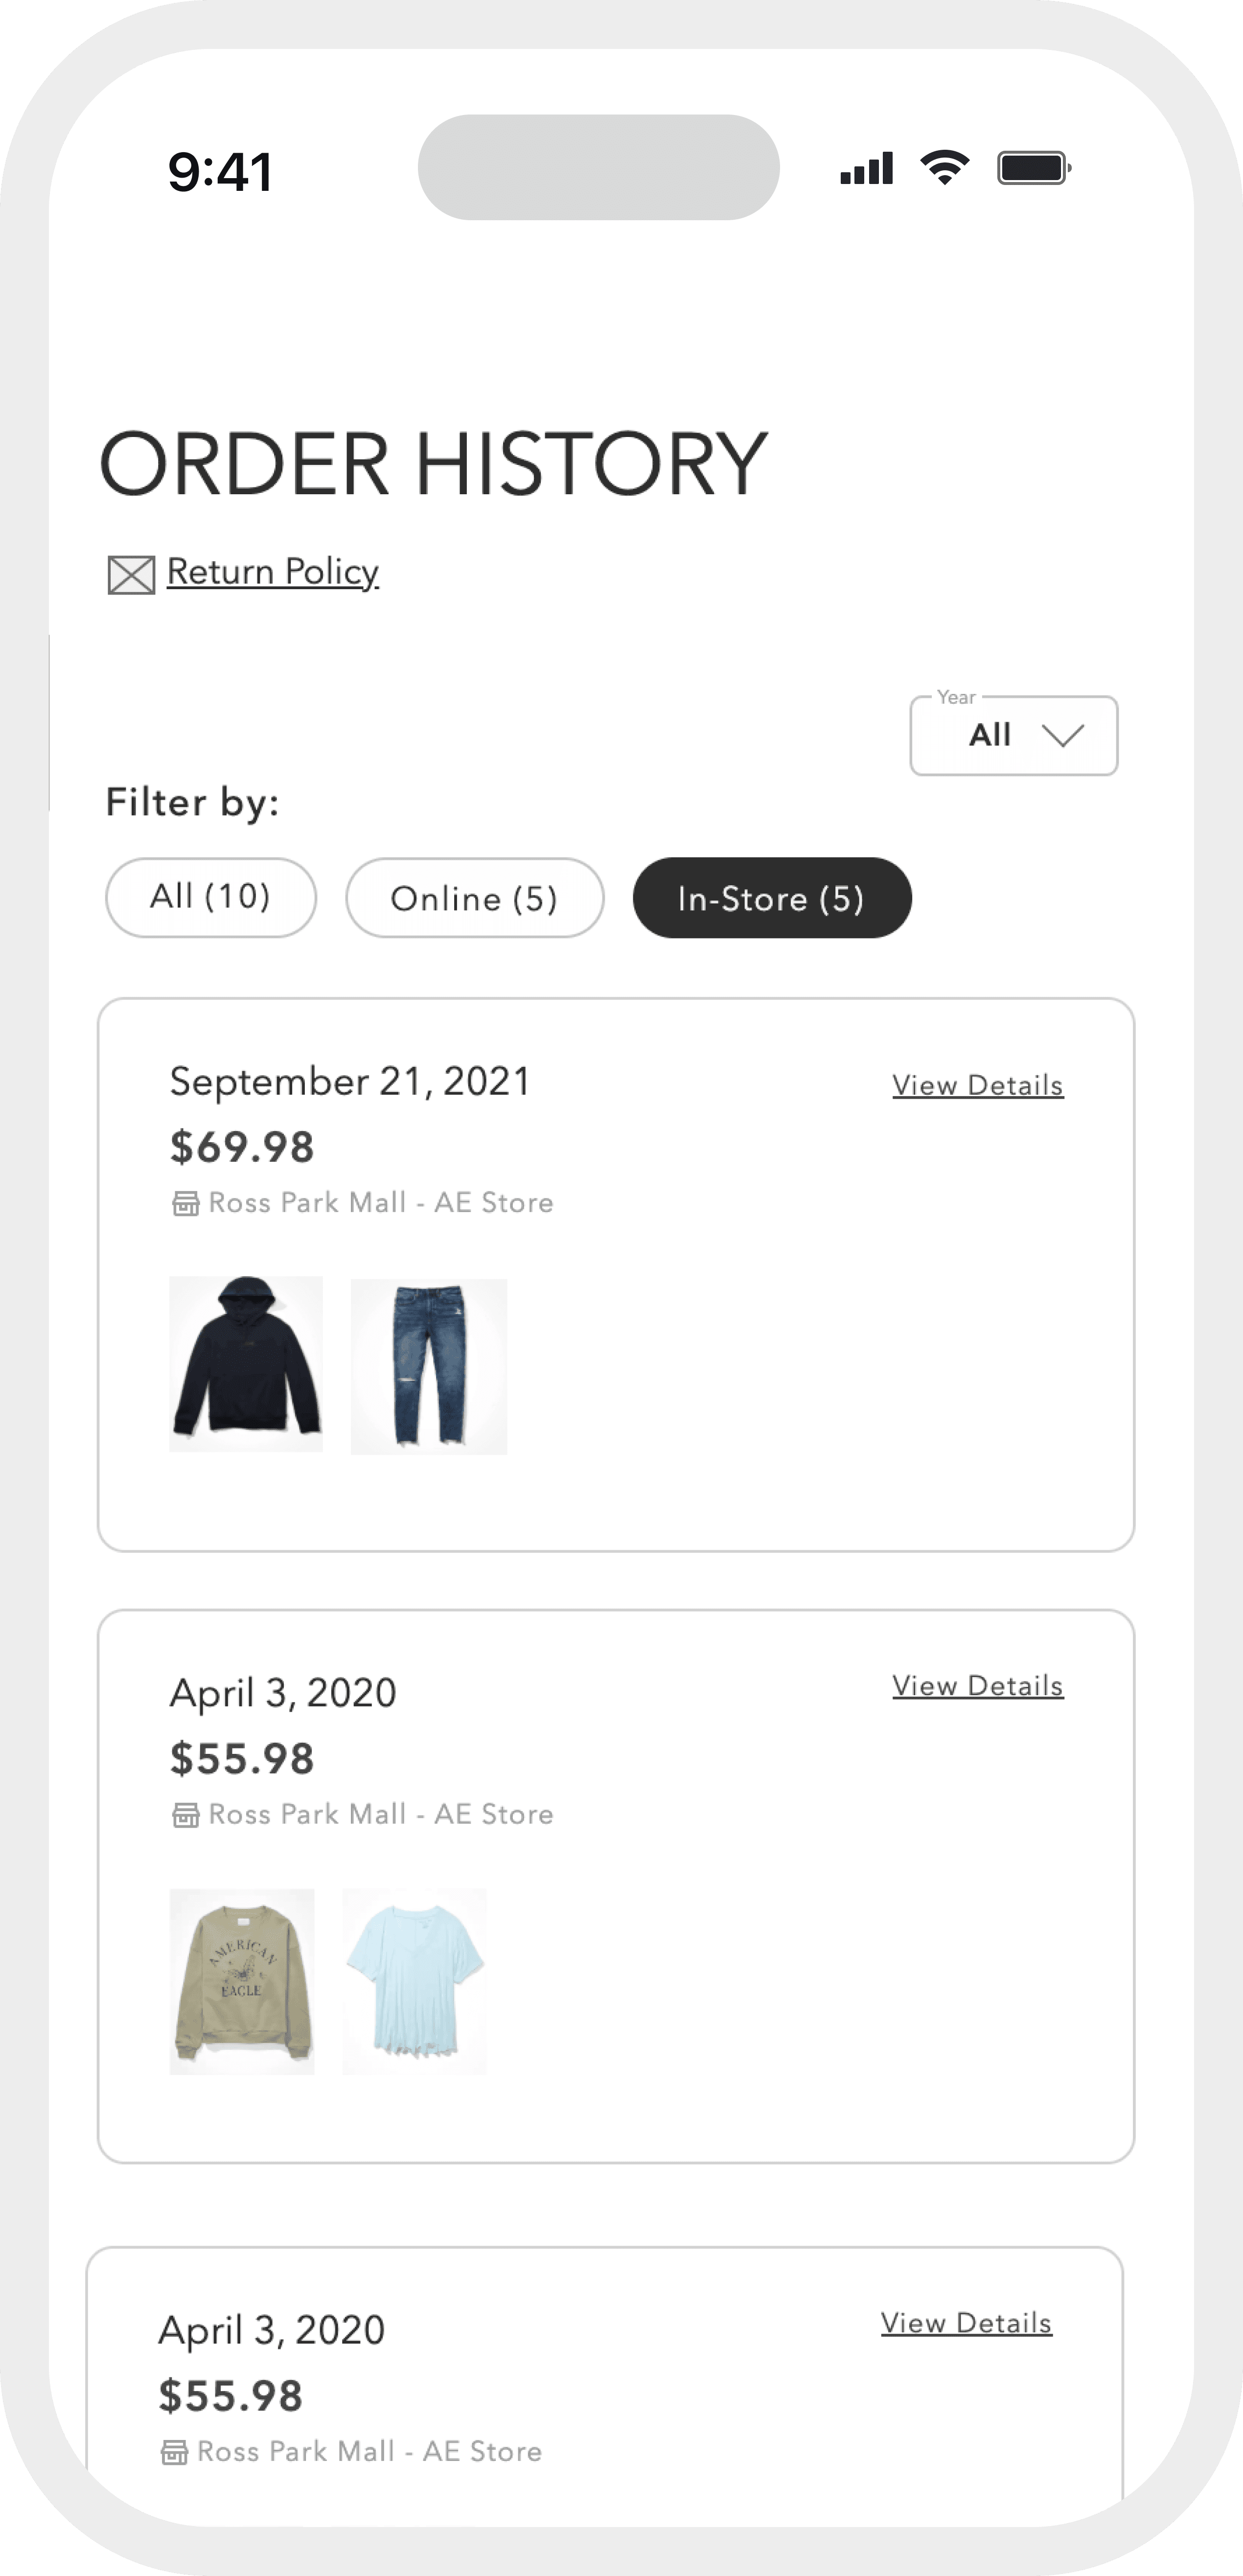Screen dimensions: 1243x2576
Task: Select the All (10) filter chip
Action: pyautogui.click(x=211, y=897)
